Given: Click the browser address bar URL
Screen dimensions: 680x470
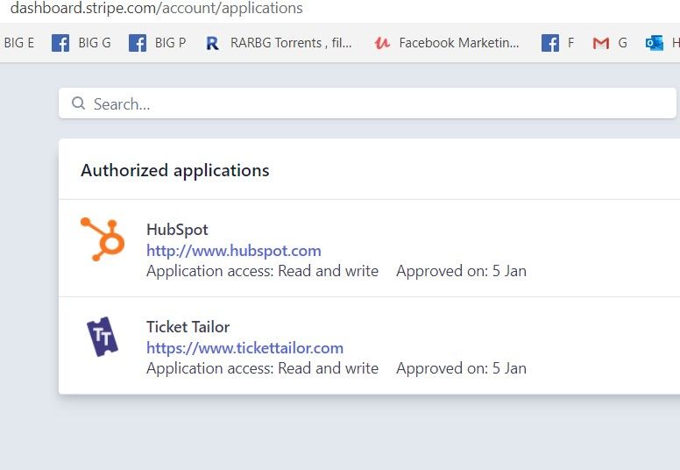Looking at the screenshot, I should pyautogui.click(x=157, y=8).
